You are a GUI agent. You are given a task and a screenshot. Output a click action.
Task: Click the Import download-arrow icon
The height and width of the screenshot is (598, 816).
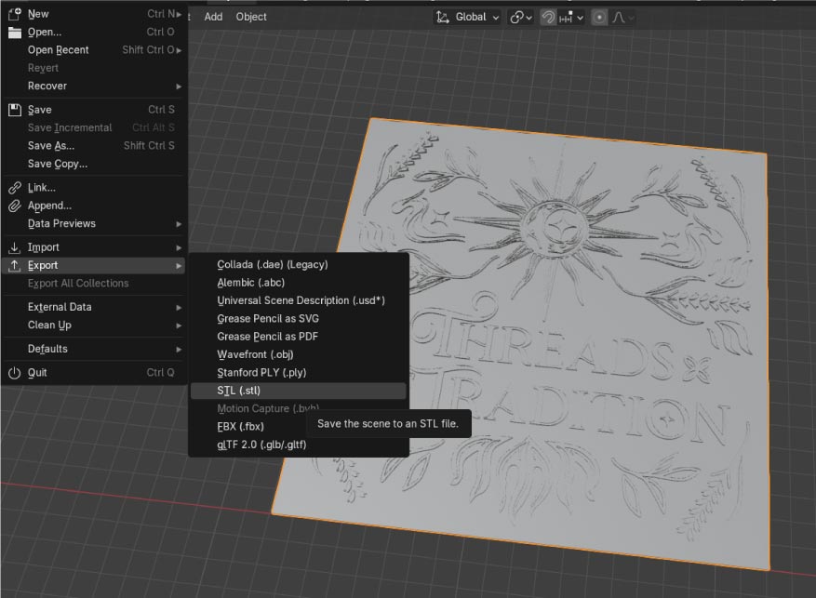pyautogui.click(x=15, y=247)
